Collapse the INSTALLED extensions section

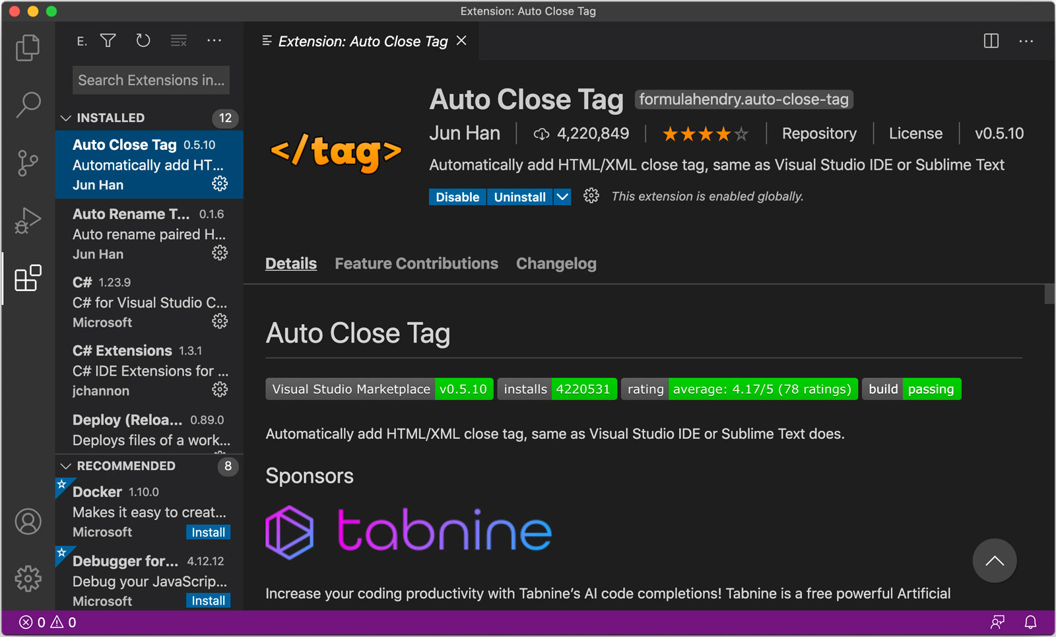(x=66, y=118)
